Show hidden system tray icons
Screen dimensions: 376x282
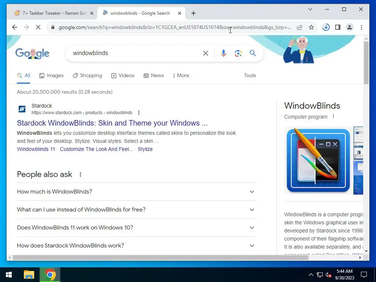coord(311,275)
